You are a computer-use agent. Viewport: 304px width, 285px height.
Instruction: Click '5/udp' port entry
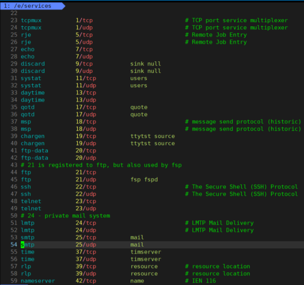[84, 42]
